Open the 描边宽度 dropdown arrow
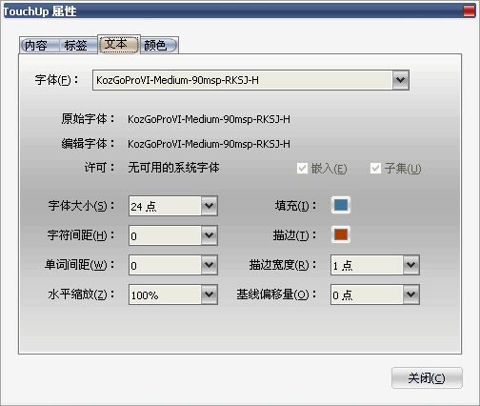Image resolution: width=480 pixels, height=406 pixels. pos(411,265)
